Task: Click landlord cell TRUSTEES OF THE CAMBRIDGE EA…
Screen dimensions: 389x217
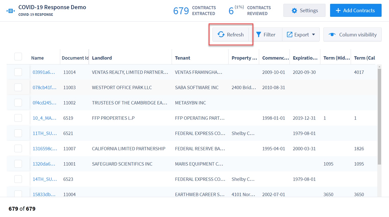Action: pos(130,103)
